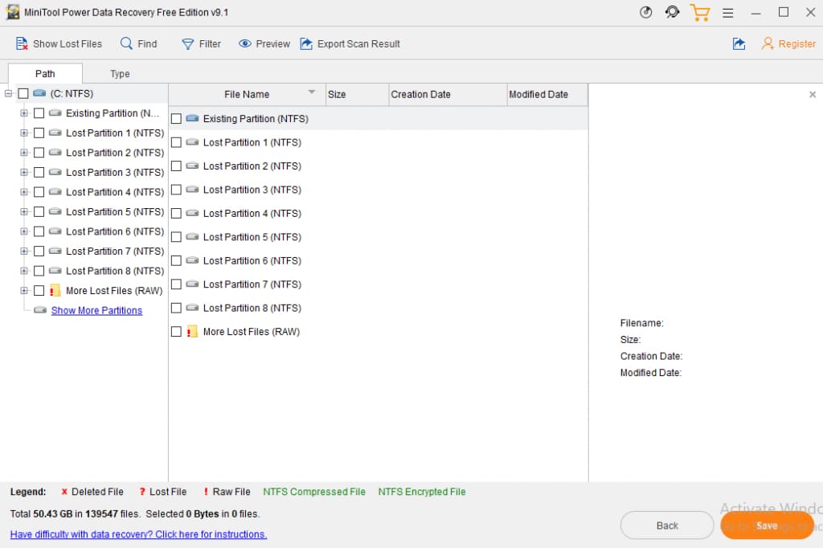This screenshot has width=823, height=548.
Task: Switch to the Path tab
Action: [45, 73]
